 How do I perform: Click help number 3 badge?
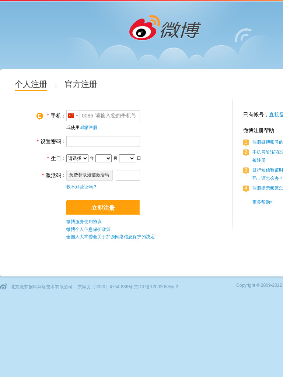(246, 170)
